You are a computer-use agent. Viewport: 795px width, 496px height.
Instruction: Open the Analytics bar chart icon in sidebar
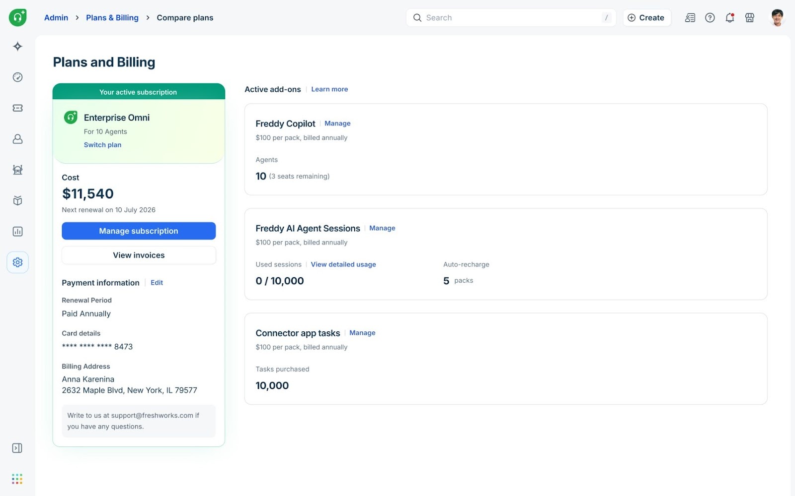point(17,231)
